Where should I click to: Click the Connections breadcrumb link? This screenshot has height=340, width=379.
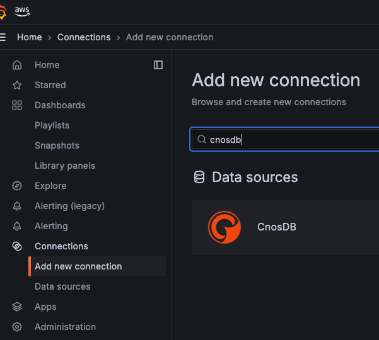point(84,37)
